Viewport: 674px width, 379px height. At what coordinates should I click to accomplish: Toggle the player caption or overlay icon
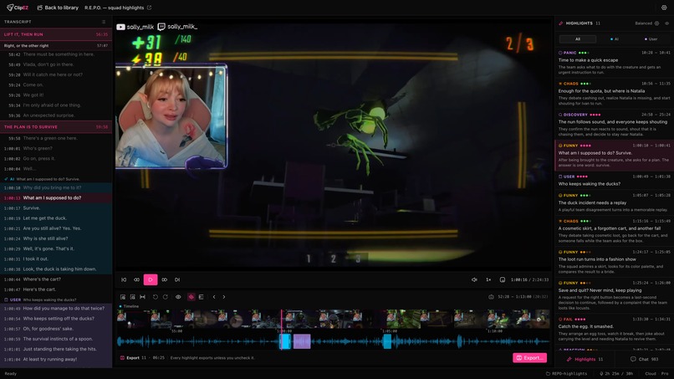click(502, 279)
